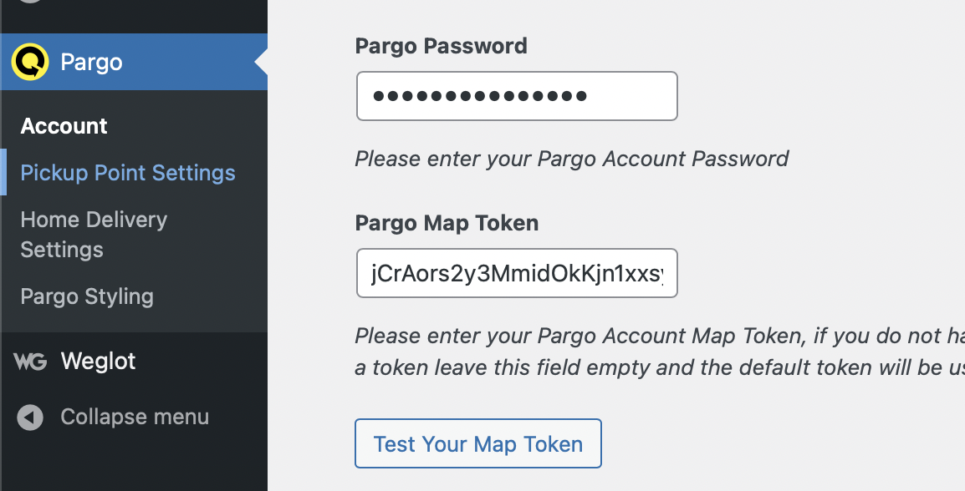
Task: Collapse the sidebar via Collapse menu text
Action: click(x=135, y=418)
